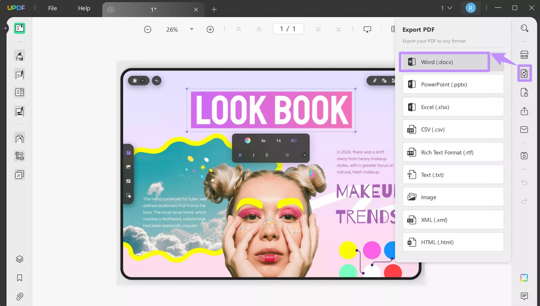Click the page number input field
This screenshot has height=306, width=540.
[x=288, y=29]
